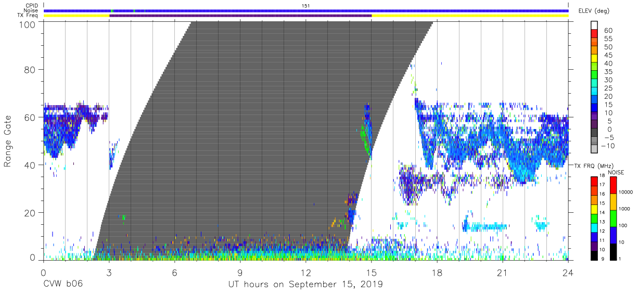Click the 30 value on ELEV scale
Image resolution: width=639 pixels, height=295 pixels.
pos(608,80)
